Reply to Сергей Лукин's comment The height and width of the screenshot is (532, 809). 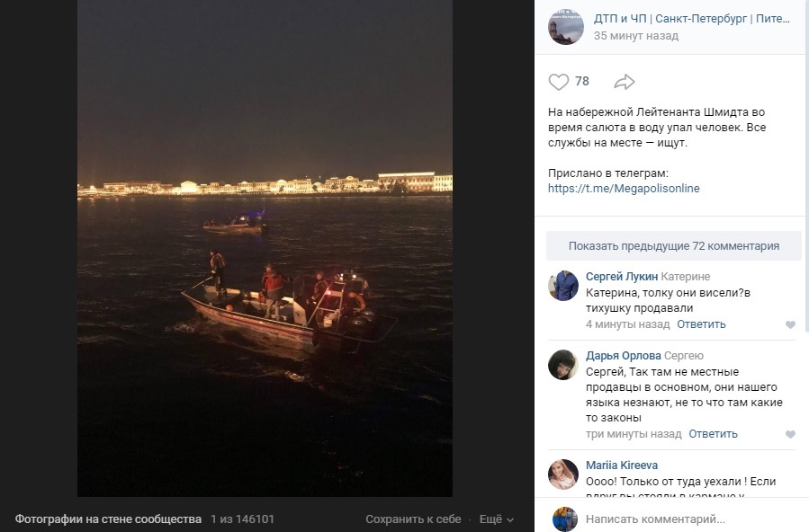pyautogui.click(x=701, y=324)
